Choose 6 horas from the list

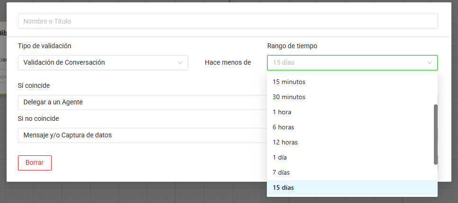coord(284,127)
